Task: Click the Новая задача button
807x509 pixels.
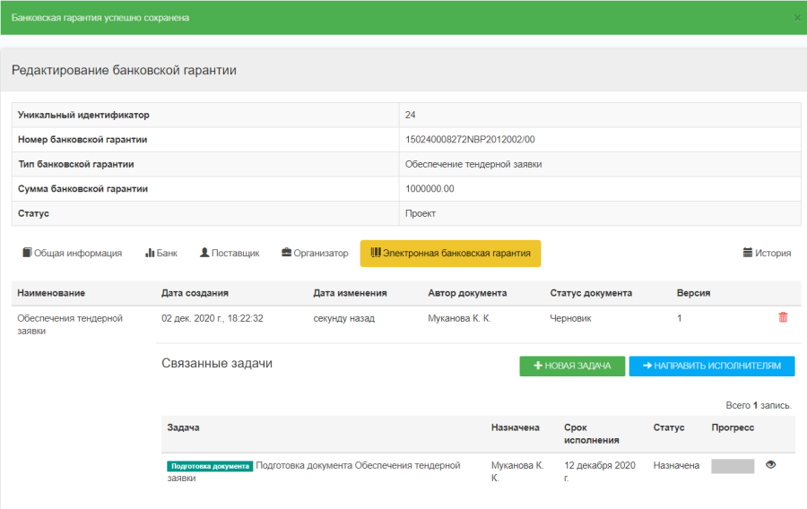Action: pos(572,366)
